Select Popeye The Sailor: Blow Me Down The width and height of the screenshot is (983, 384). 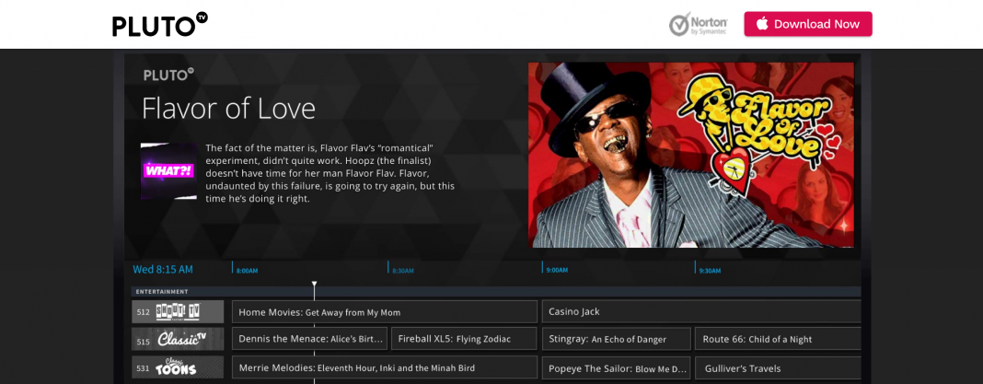pyautogui.click(x=617, y=367)
